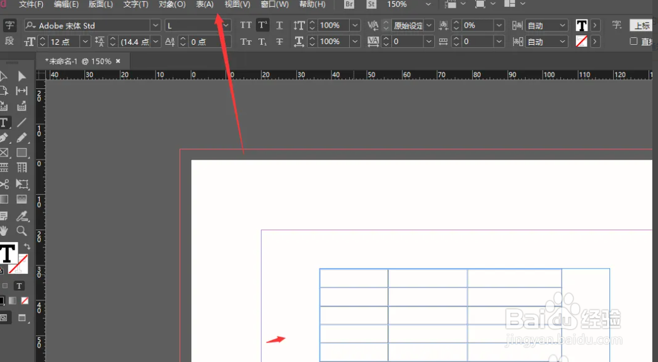Select the Eyedropper tool

coord(22,216)
